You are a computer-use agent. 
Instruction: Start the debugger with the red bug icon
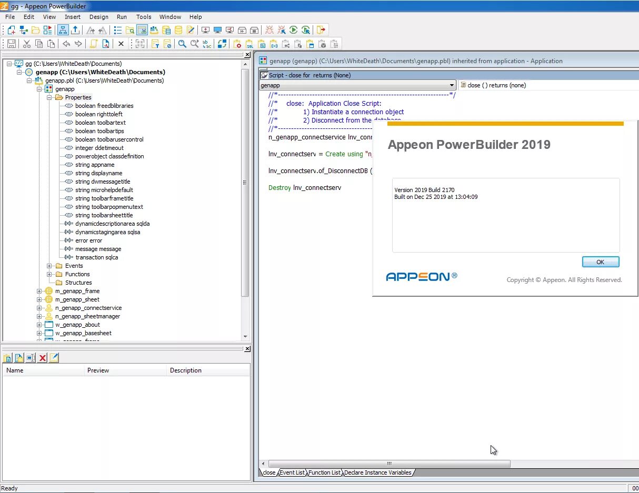click(269, 30)
